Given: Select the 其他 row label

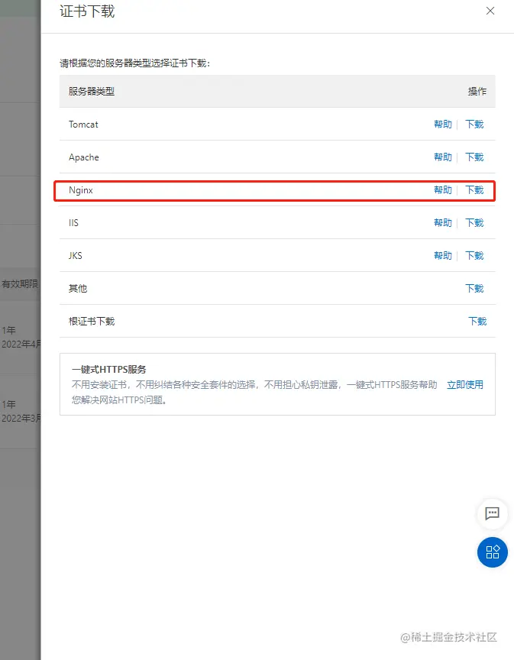Looking at the screenshot, I should tap(78, 288).
